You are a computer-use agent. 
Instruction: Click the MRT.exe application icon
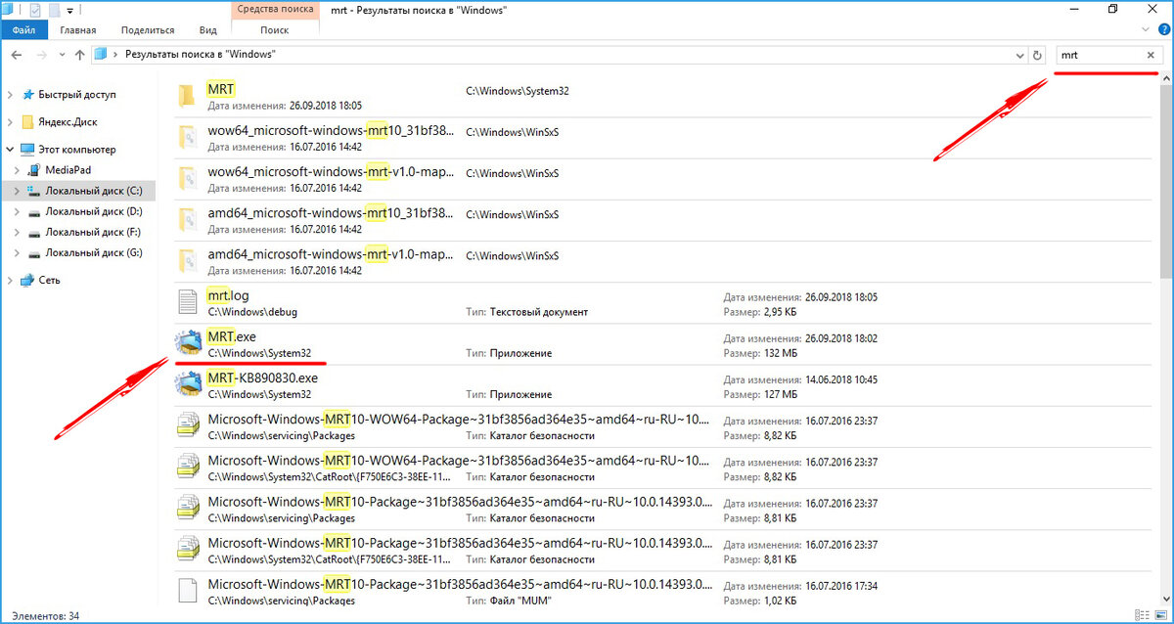tap(187, 343)
